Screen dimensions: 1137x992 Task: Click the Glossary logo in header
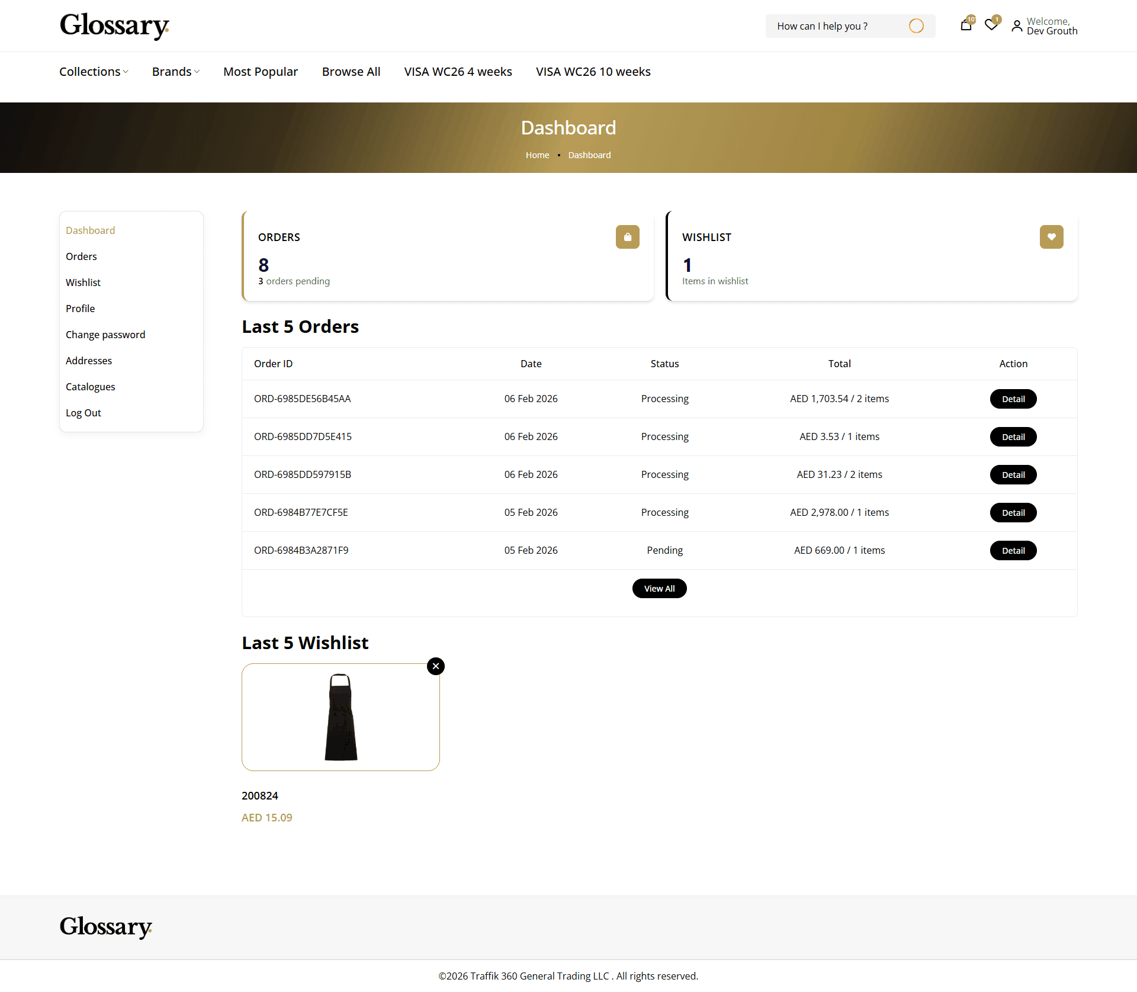114,26
